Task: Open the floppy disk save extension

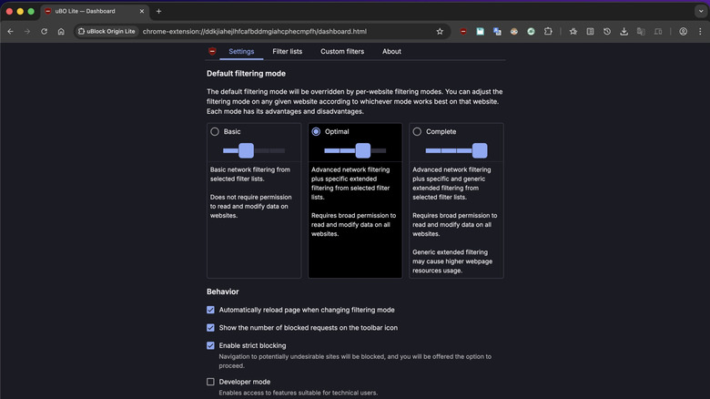Action: pos(480,31)
